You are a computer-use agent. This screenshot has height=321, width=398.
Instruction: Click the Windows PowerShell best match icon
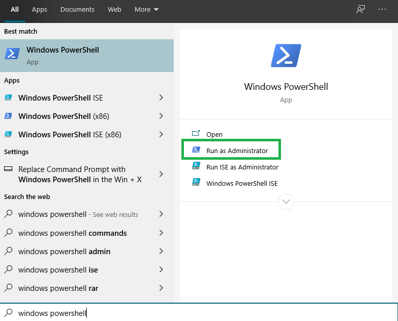12,54
